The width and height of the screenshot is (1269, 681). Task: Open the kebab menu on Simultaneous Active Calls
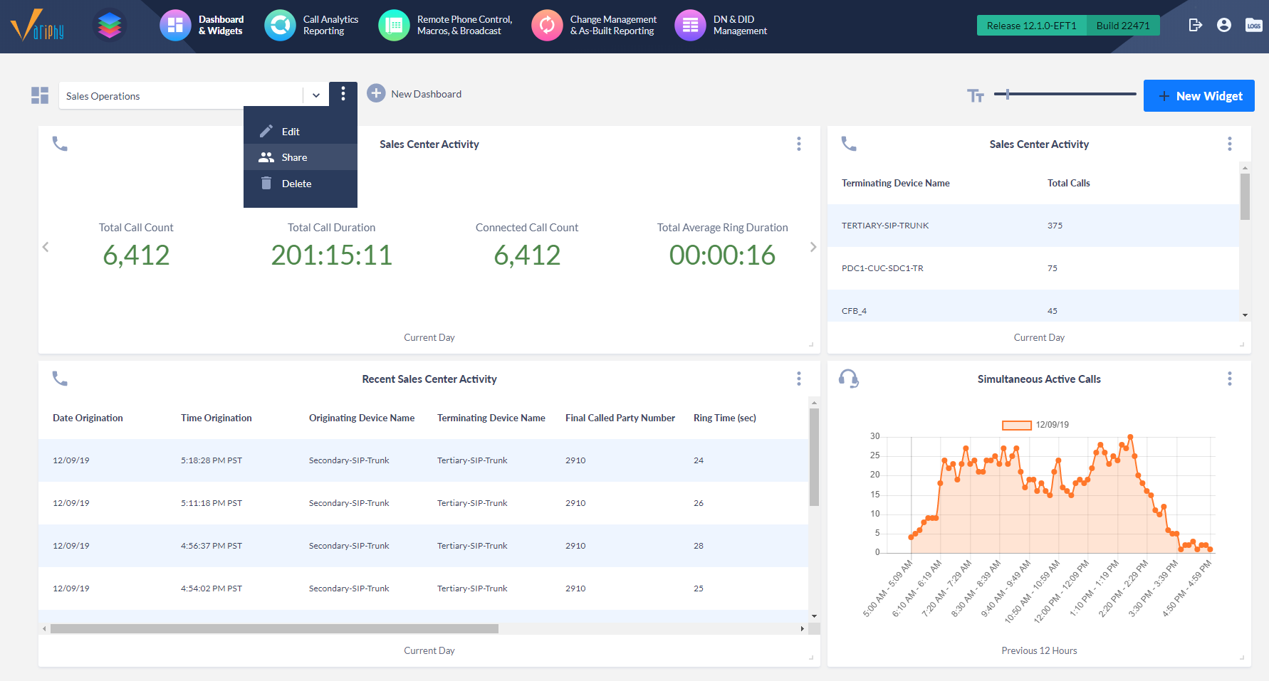tap(1230, 379)
